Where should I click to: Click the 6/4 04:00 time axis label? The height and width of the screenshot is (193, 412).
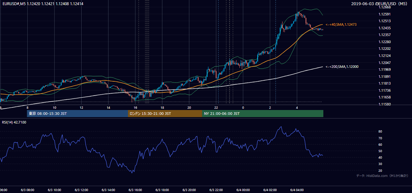[297, 190]
